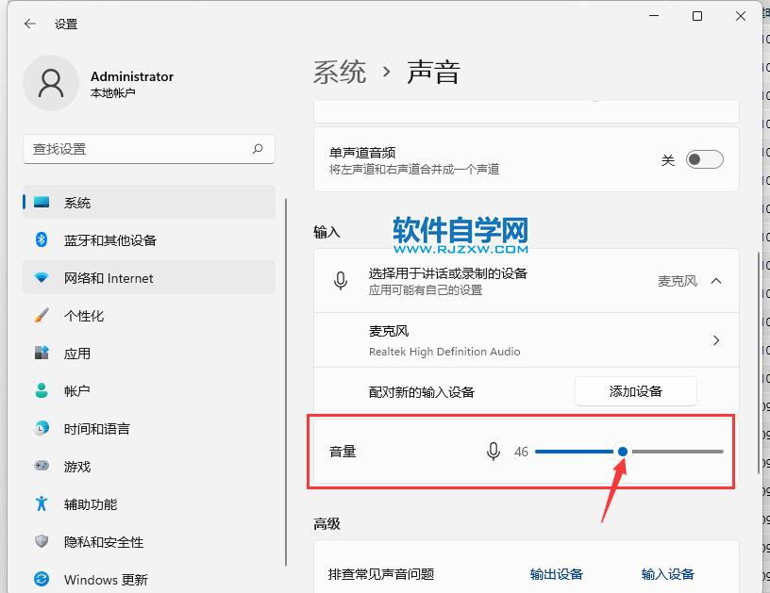Viewport: 770px width, 593px height.
Task: Click the Add device button
Action: click(x=635, y=391)
